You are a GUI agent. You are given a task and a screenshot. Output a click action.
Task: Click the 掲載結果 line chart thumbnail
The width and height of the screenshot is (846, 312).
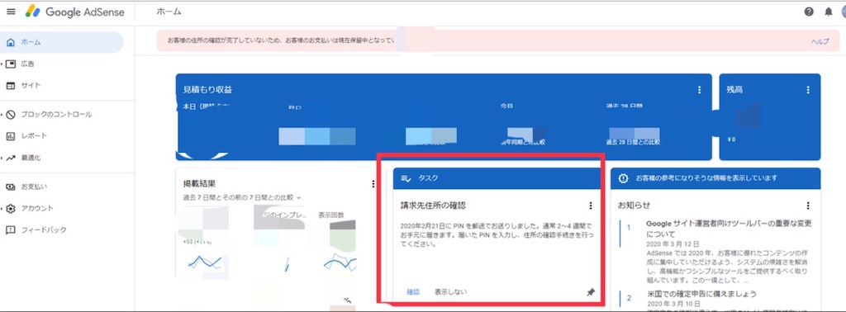pyautogui.click(x=205, y=262)
